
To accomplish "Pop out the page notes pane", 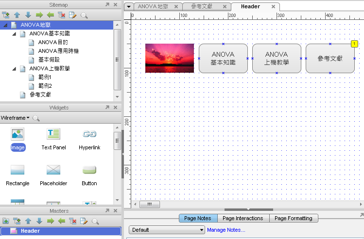I will pos(362,215).
